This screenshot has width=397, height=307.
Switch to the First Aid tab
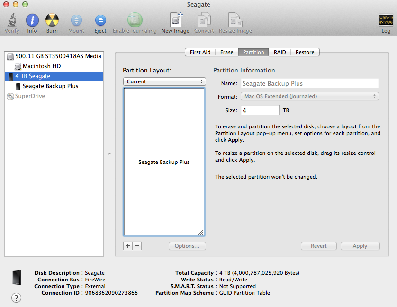click(x=200, y=52)
